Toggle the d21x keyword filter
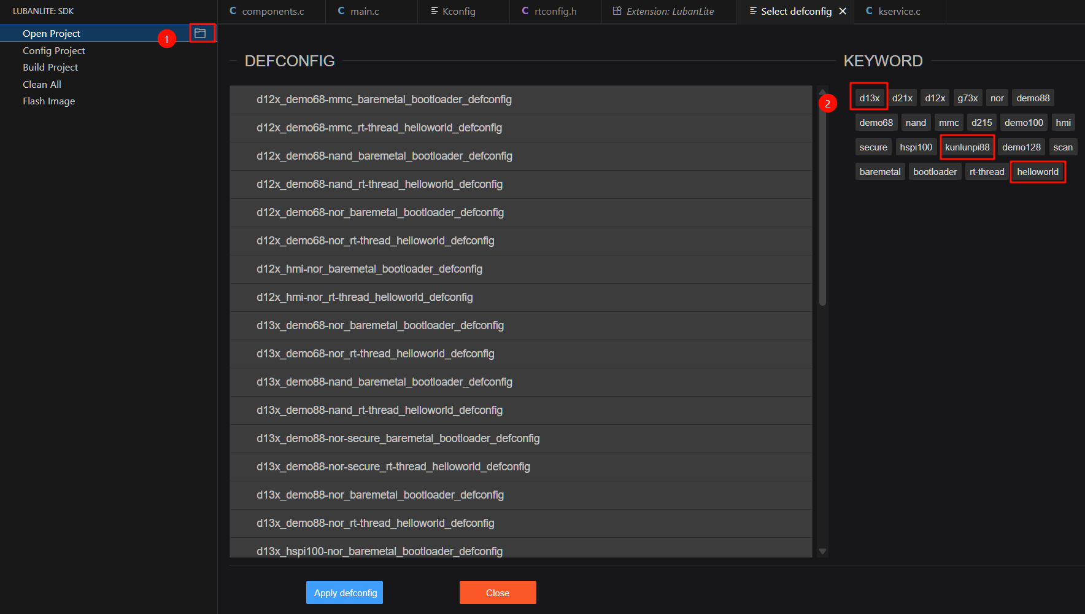This screenshot has height=614, width=1085. [902, 98]
